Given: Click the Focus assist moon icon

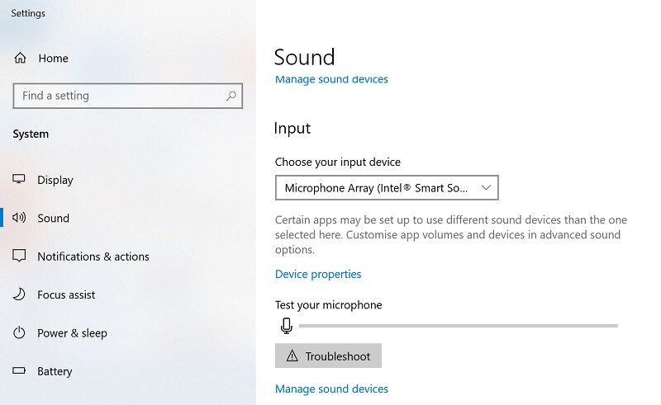Looking at the screenshot, I should [20, 294].
